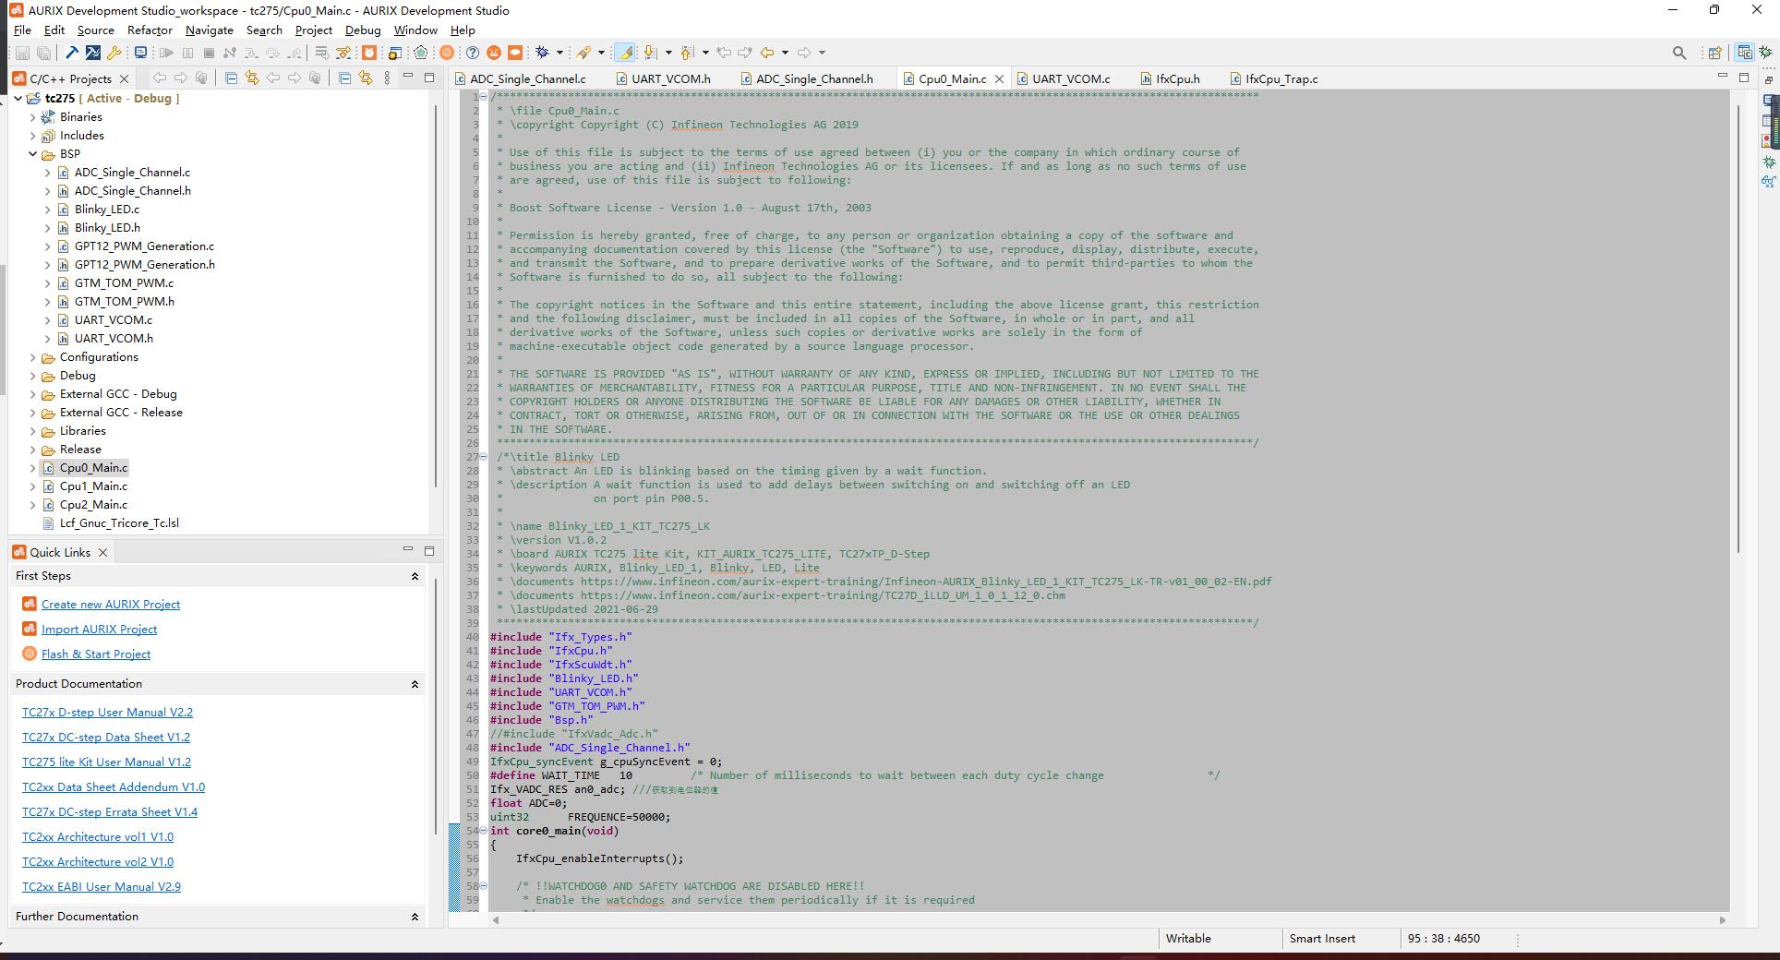Click Import AURIX Project link
The height and width of the screenshot is (960, 1780).
pyautogui.click(x=100, y=629)
